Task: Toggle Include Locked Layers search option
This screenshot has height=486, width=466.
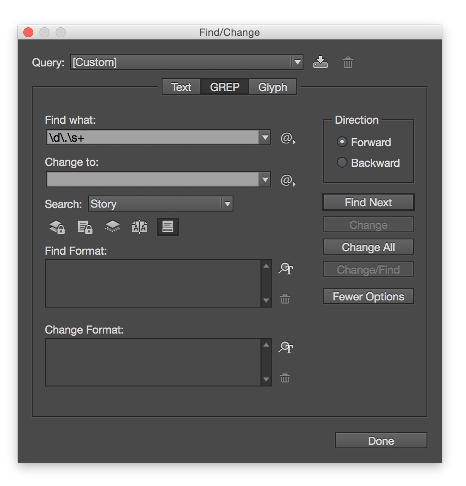Action: click(x=57, y=227)
